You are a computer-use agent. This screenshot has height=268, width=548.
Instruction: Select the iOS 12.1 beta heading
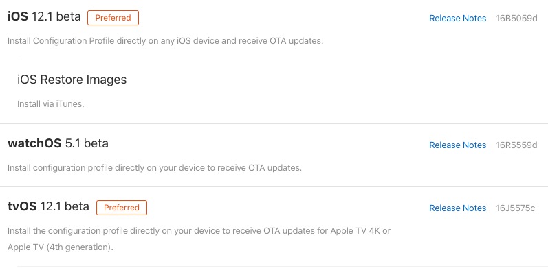point(44,16)
